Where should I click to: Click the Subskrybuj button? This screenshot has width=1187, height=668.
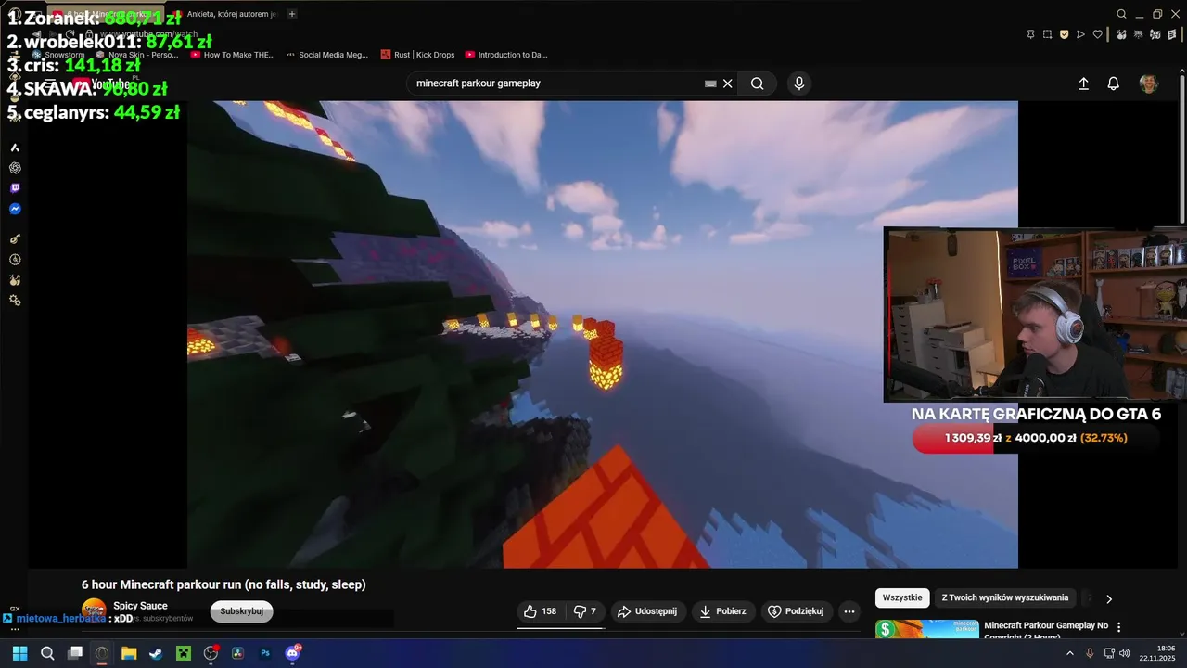tap(241, 611)
